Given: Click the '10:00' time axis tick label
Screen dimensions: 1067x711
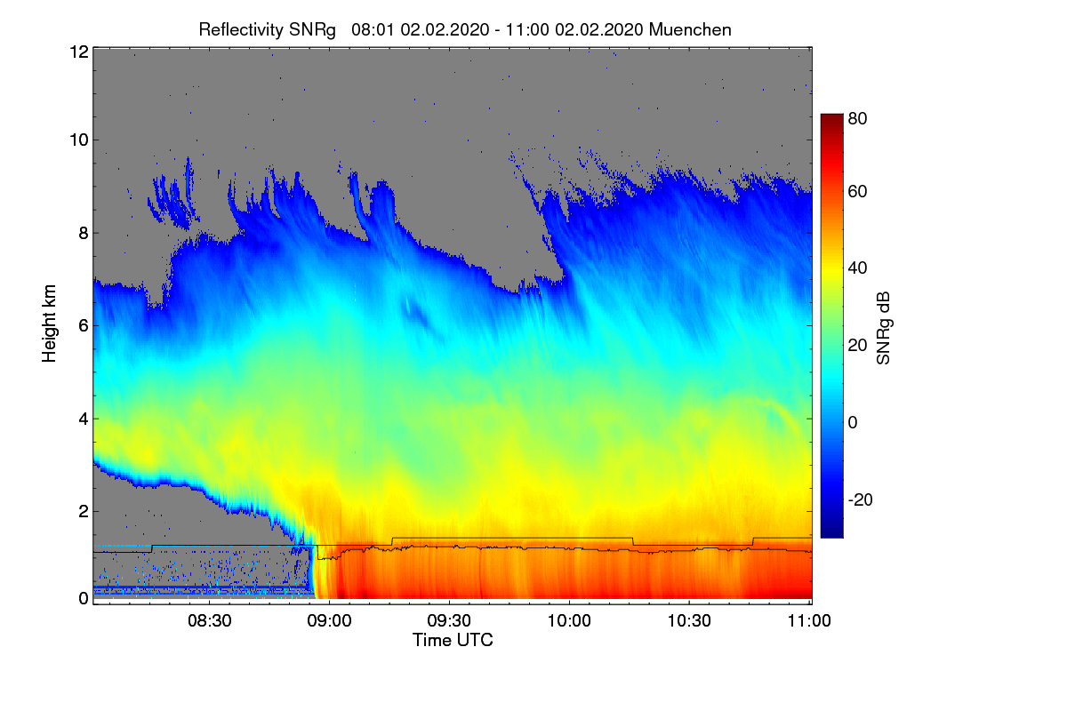Looking at the screenshot, I should 569,622.
